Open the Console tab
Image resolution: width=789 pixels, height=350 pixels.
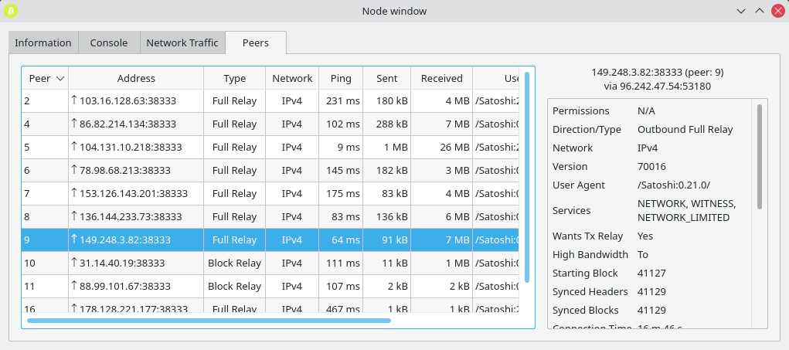[109, 43]
